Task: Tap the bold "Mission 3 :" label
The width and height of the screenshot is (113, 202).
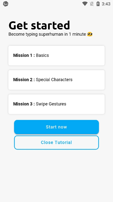Action: pyautogui.click(x=24, y=104)
